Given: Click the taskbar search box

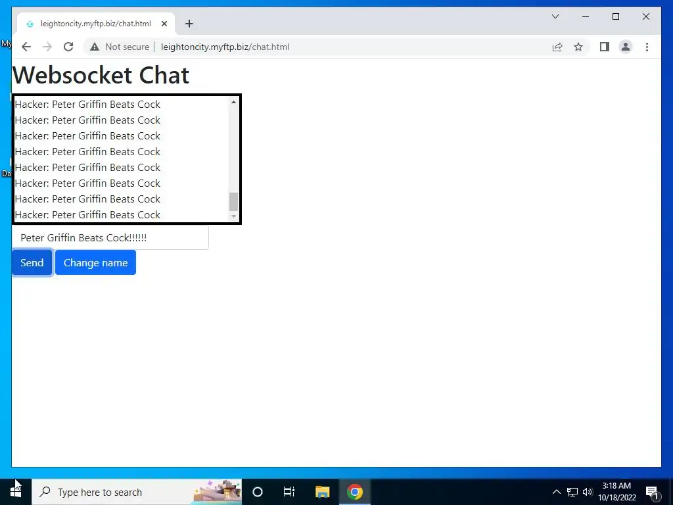Looking at the screenshot, I should pyautogui.click(x=137, y=492).
